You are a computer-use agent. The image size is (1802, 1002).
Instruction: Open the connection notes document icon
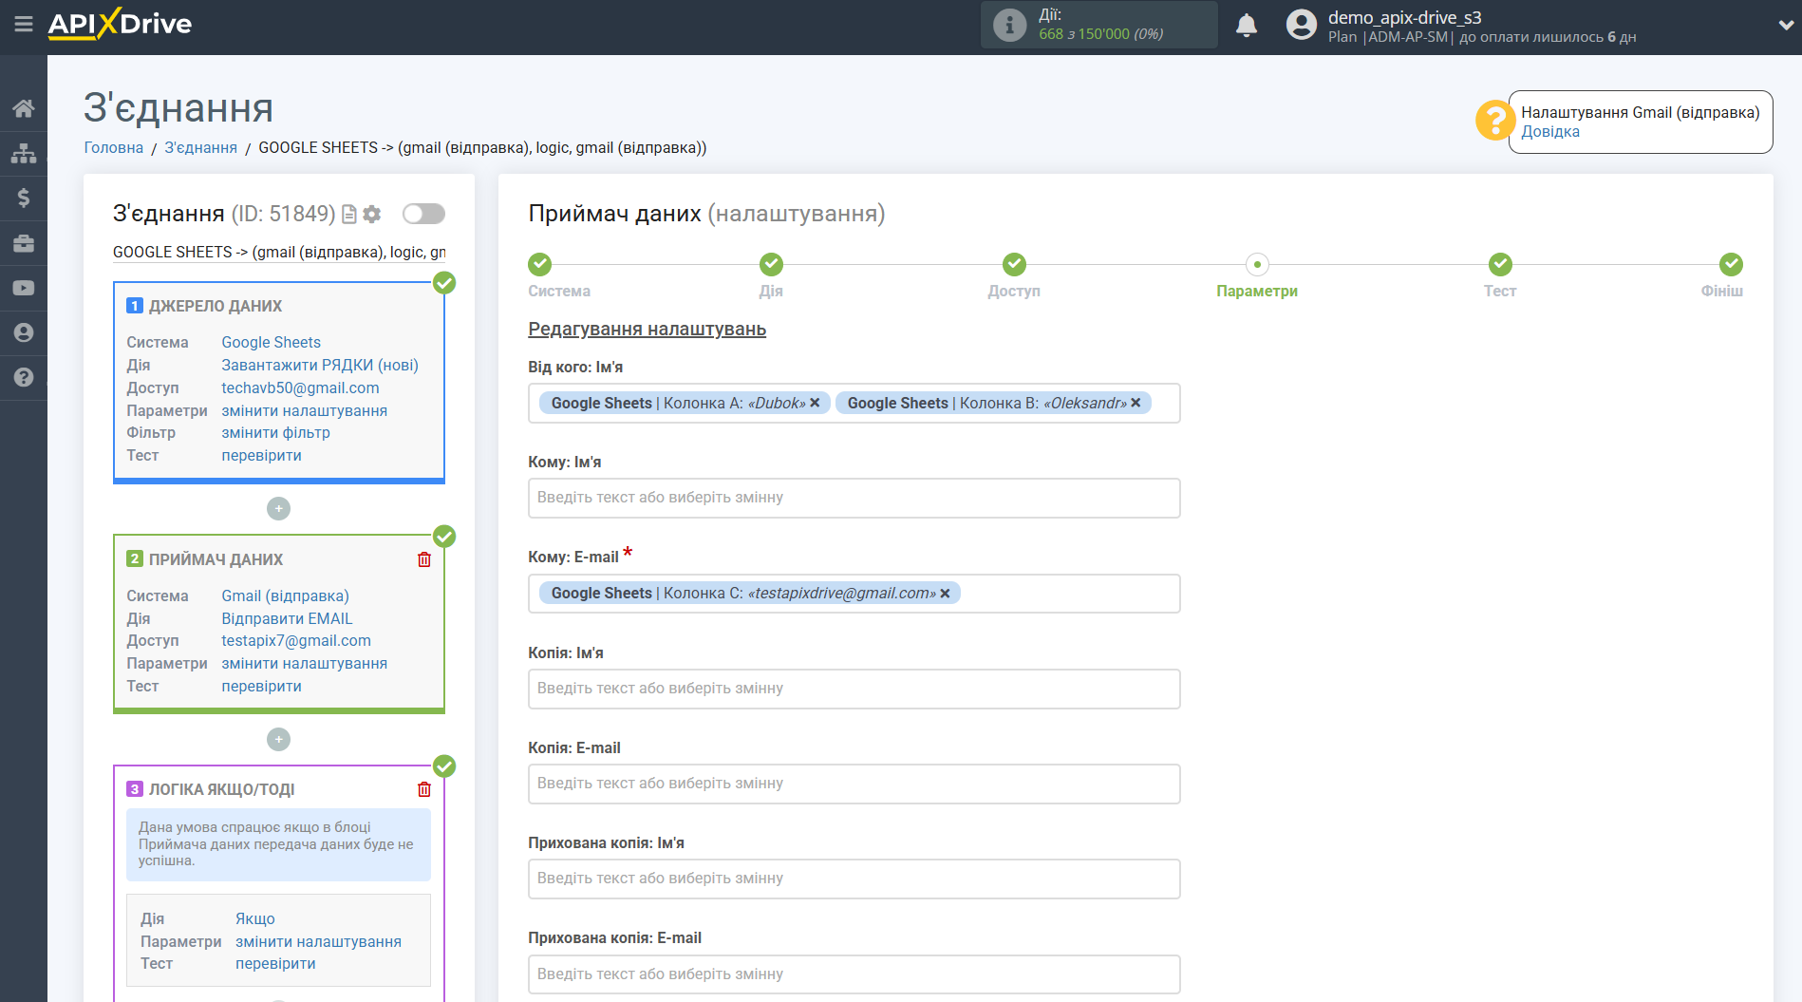[x=349, y=215]
